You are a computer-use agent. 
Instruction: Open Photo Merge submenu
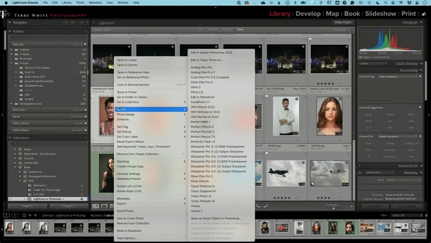pyautogui.click(x=151, y=114)
